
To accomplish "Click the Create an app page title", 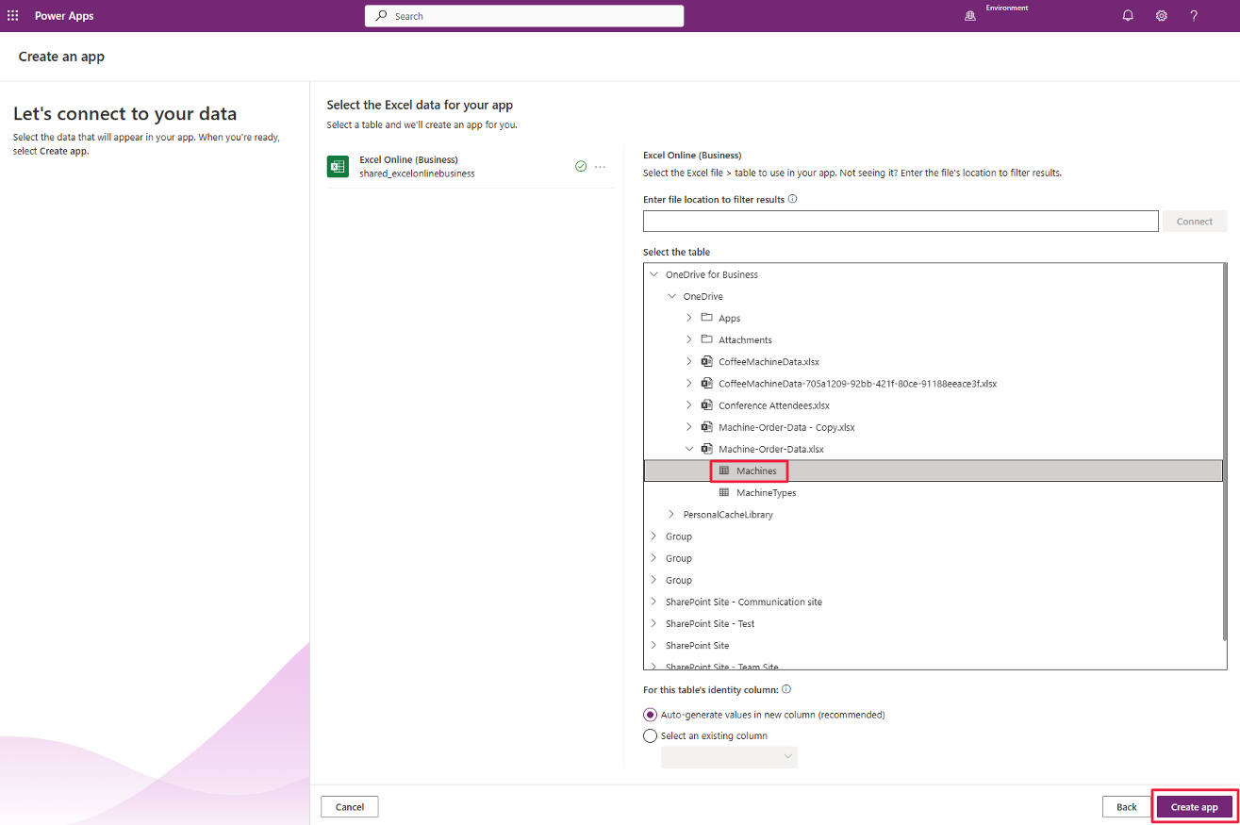I will click(x=61, y=57).
